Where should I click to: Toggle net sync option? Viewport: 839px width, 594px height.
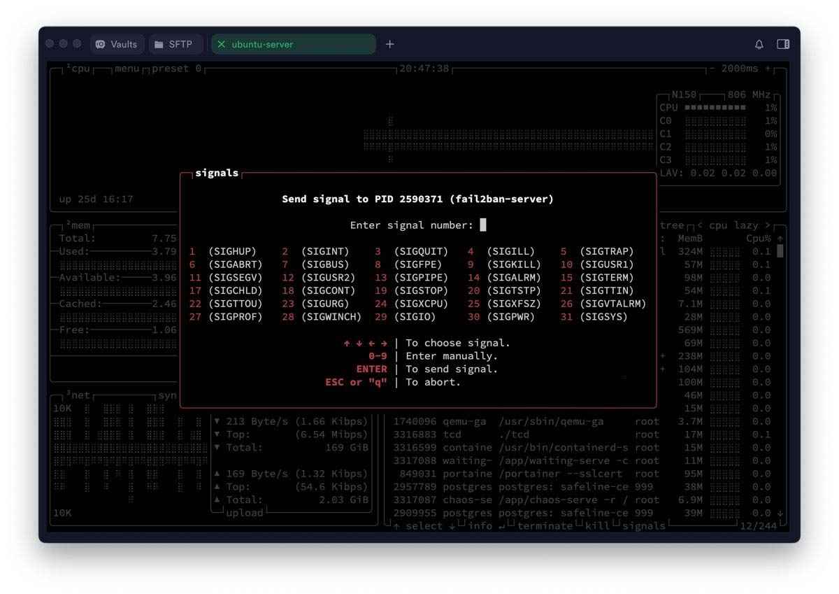167,395
